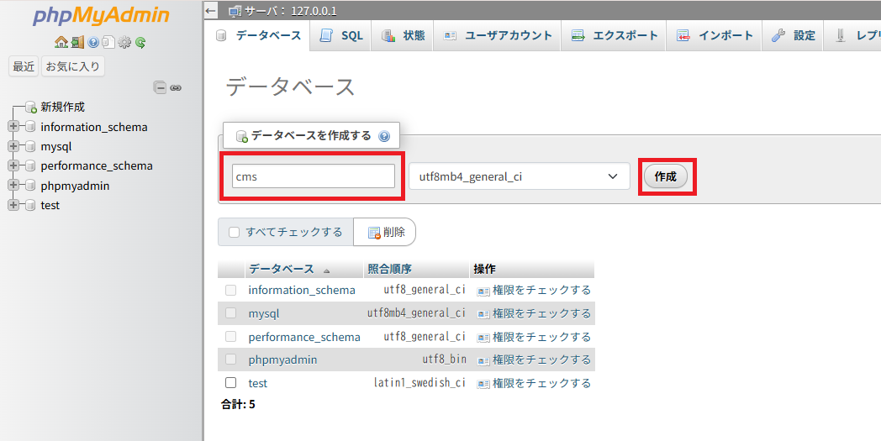Click the Home icon in sidebar
This screenshot has height=441, width=881.
tap(60, 42)
